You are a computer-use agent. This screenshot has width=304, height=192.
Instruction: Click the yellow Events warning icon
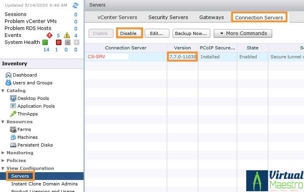[66, 35]
